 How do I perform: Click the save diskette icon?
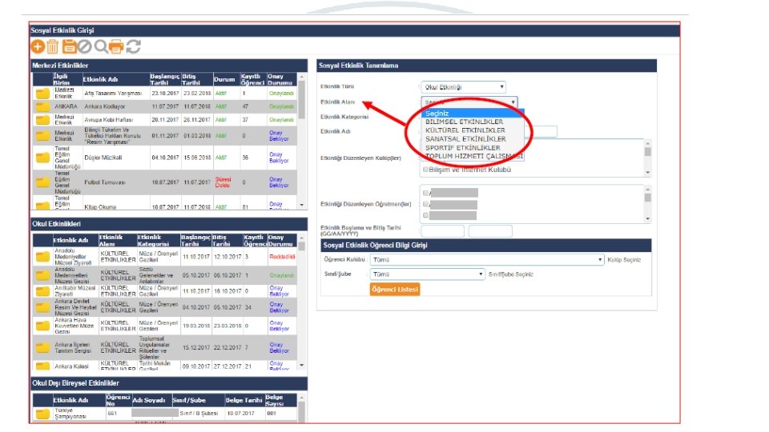pos(69,46)
